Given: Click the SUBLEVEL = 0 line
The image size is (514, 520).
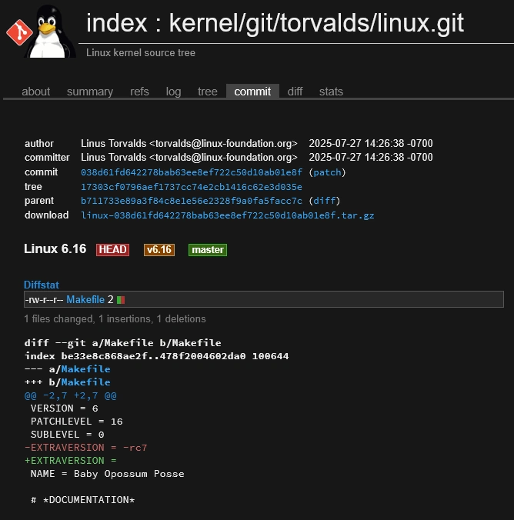Looking at the screenshot, I should click(68, 435).
